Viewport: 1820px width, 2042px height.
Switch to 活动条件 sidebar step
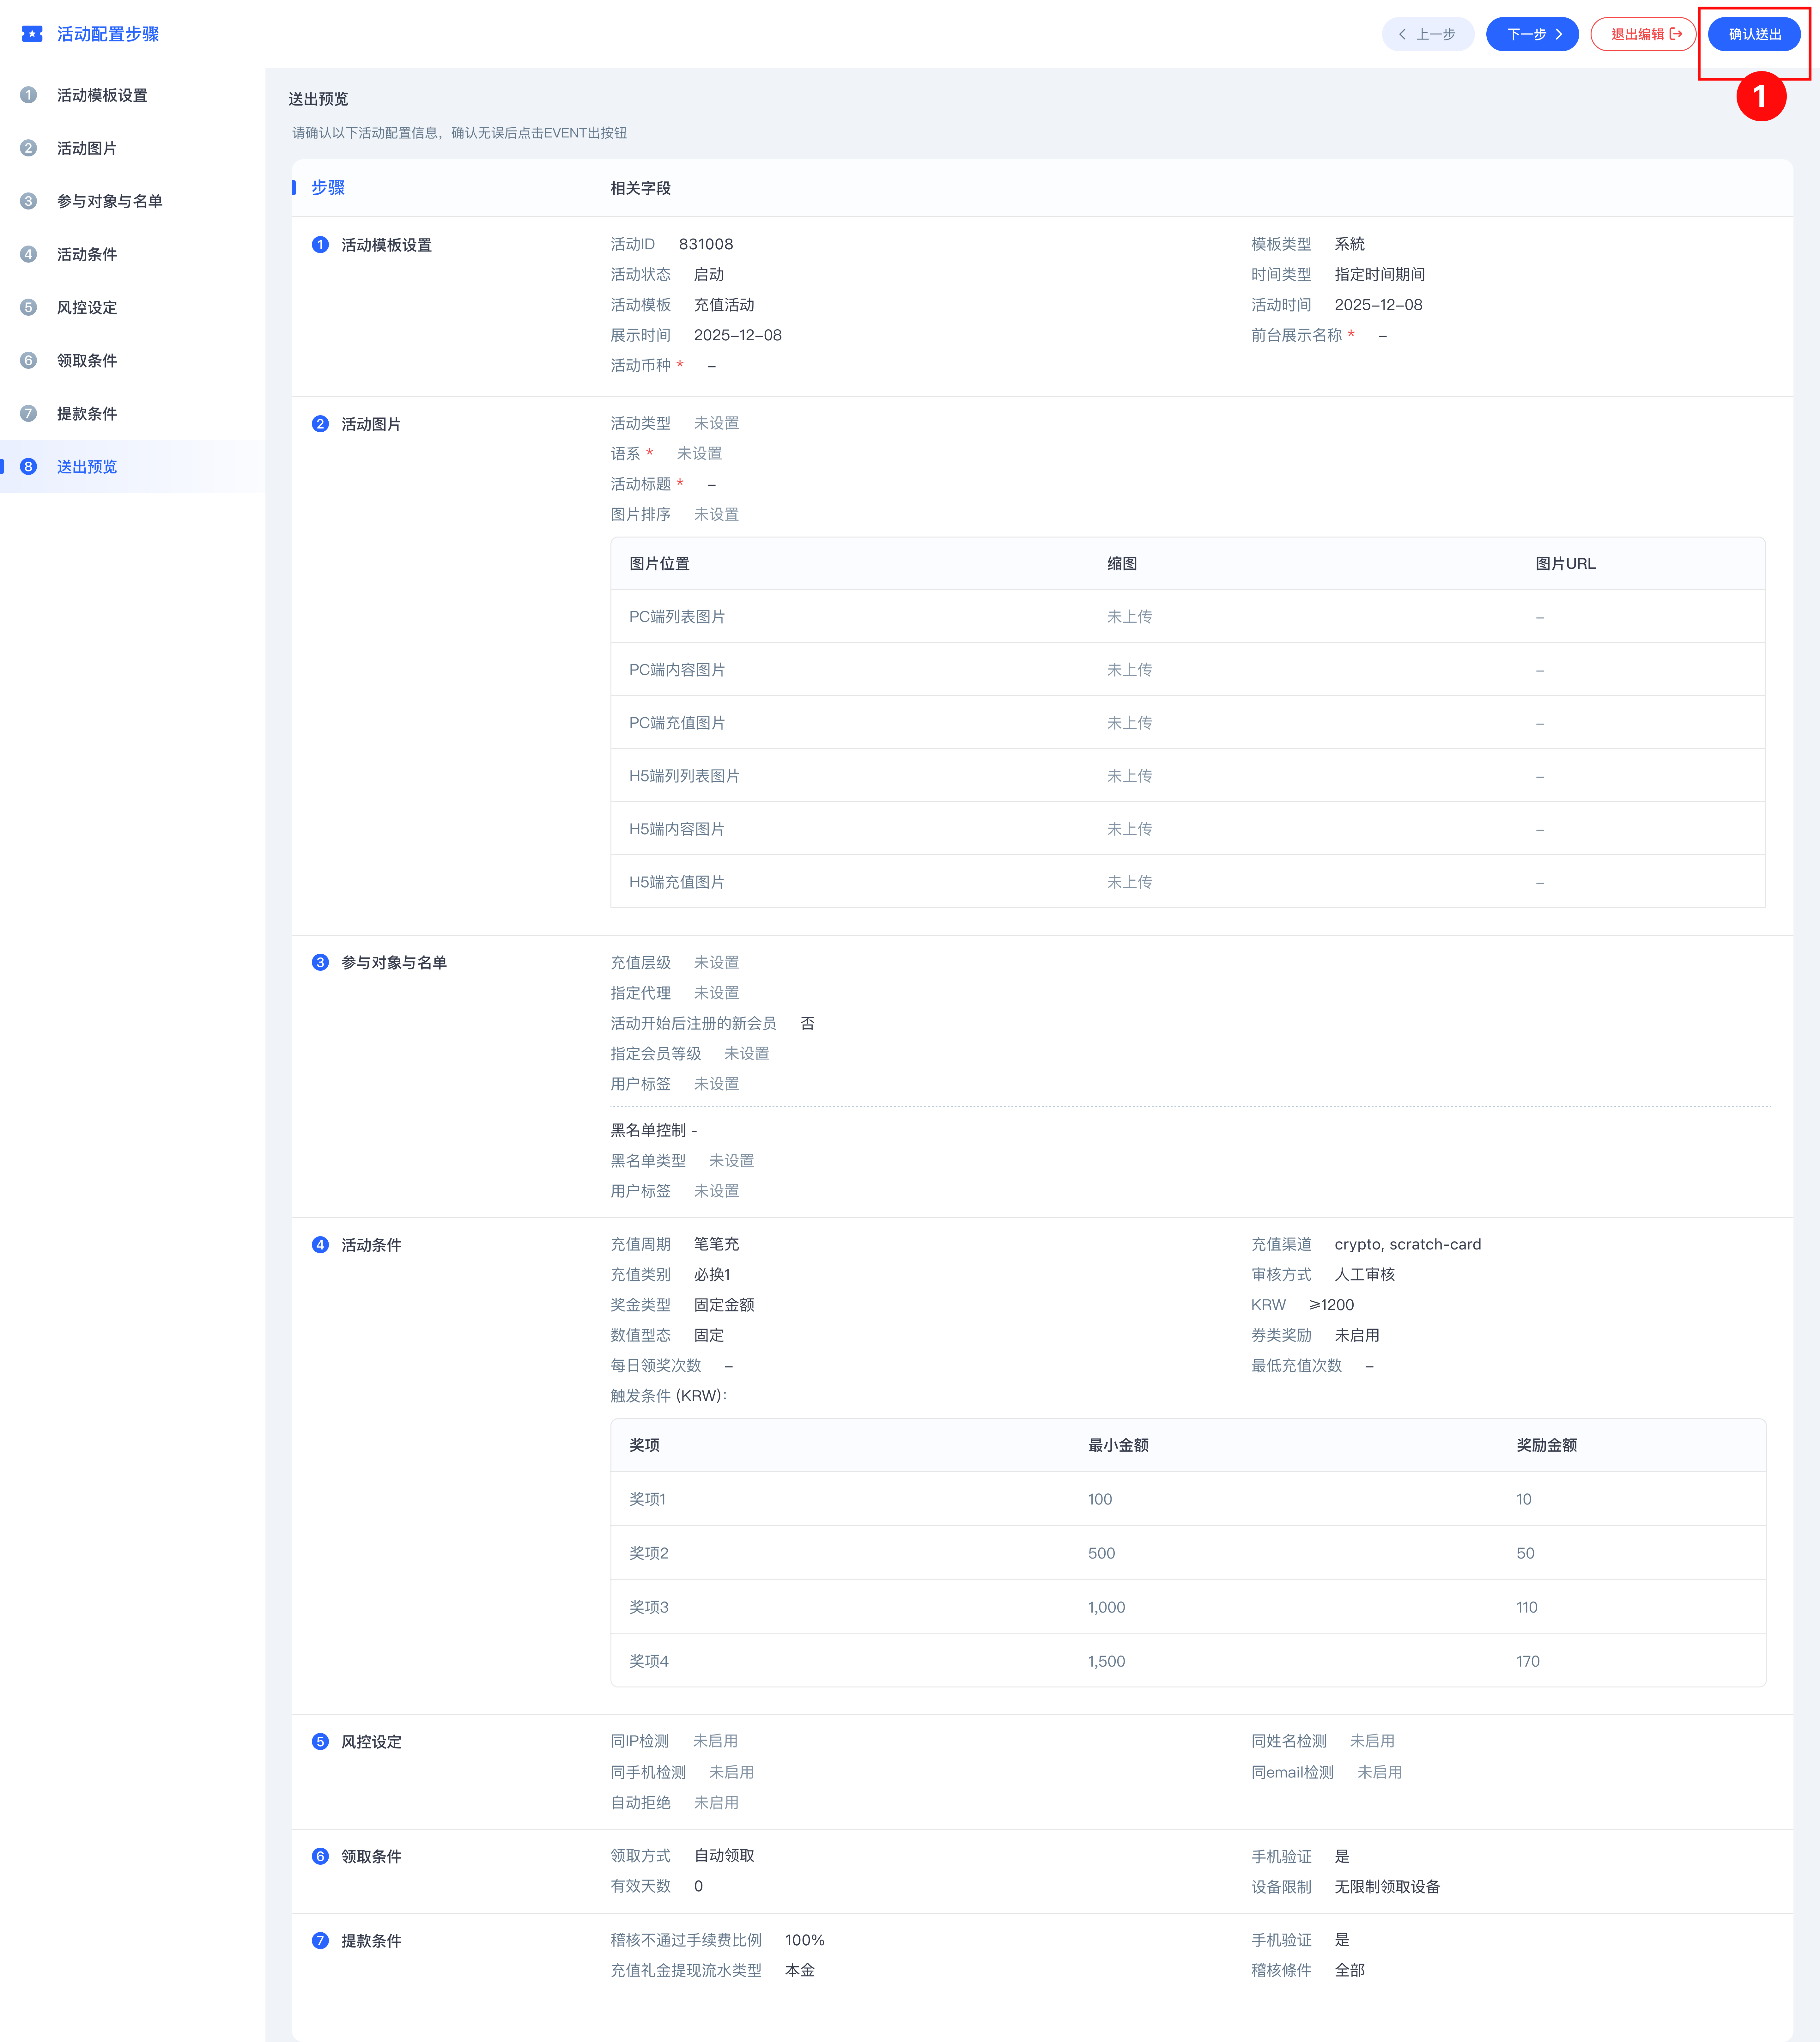tap(87, 254)
